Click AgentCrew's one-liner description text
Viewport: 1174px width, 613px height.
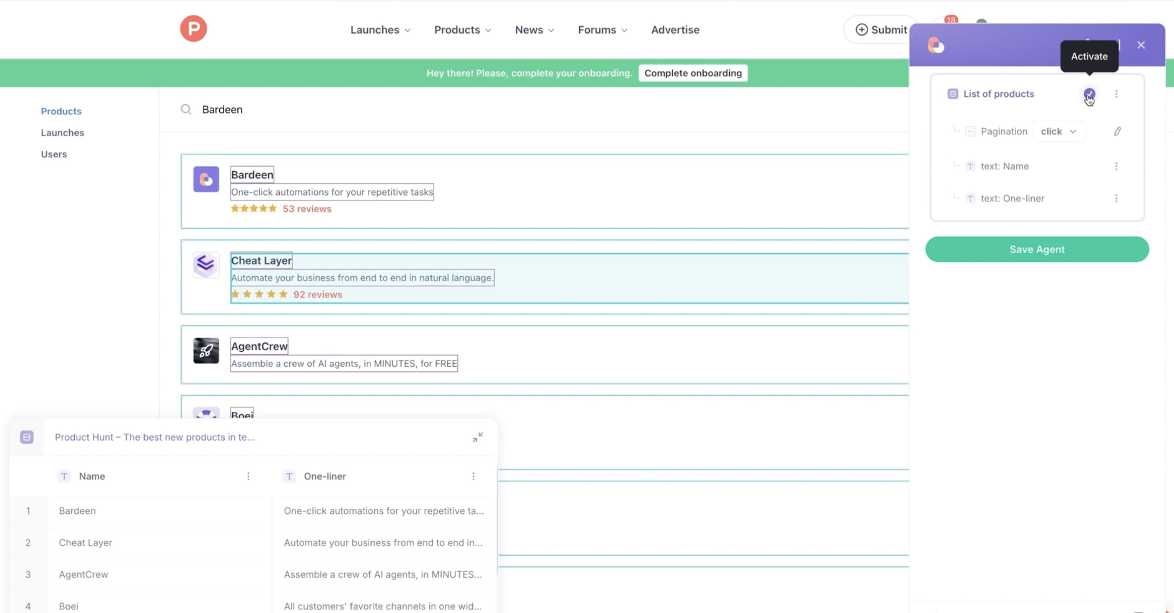pos(344,363)
